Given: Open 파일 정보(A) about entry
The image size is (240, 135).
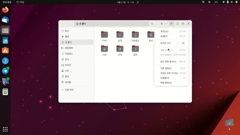Looking at the screenshot, I should tap(171, 83).
